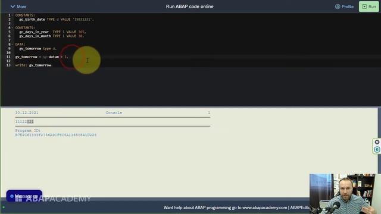The width and height of the screenshot is (381, 214).
Task: Click line number 13 in gutter
Action: [8, 65]
